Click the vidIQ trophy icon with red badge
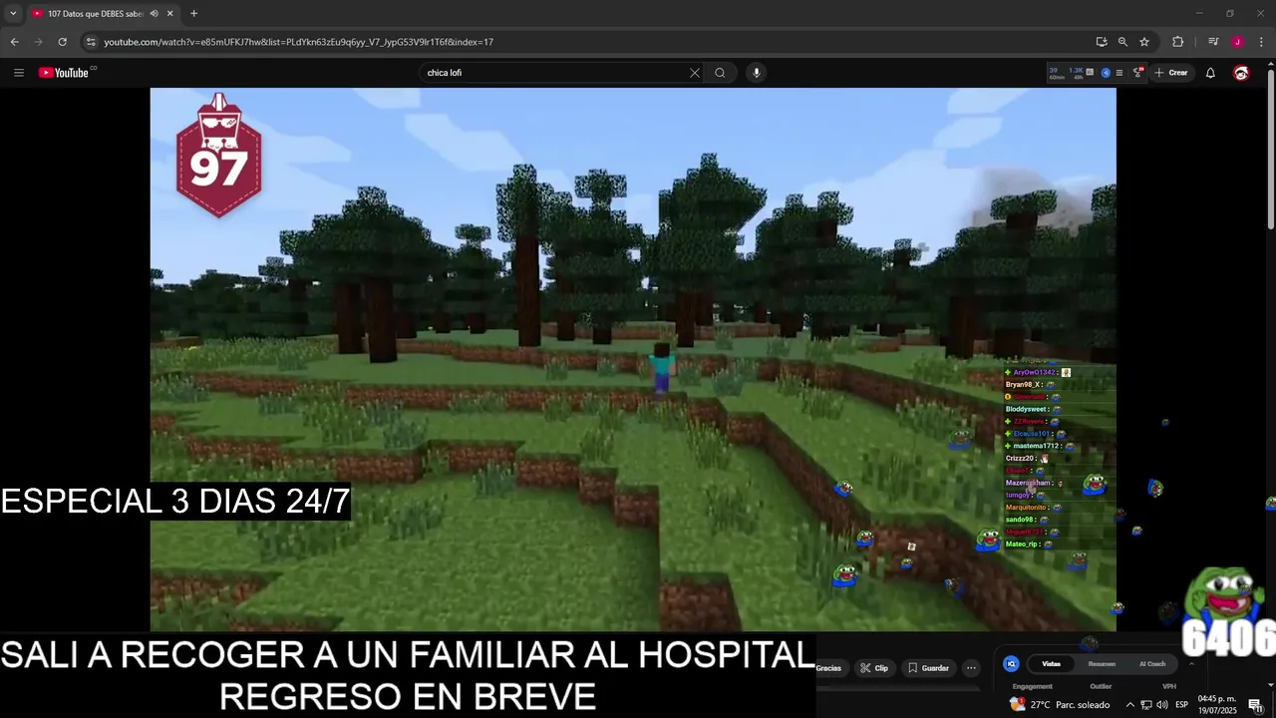 (x=1137, y=73)
